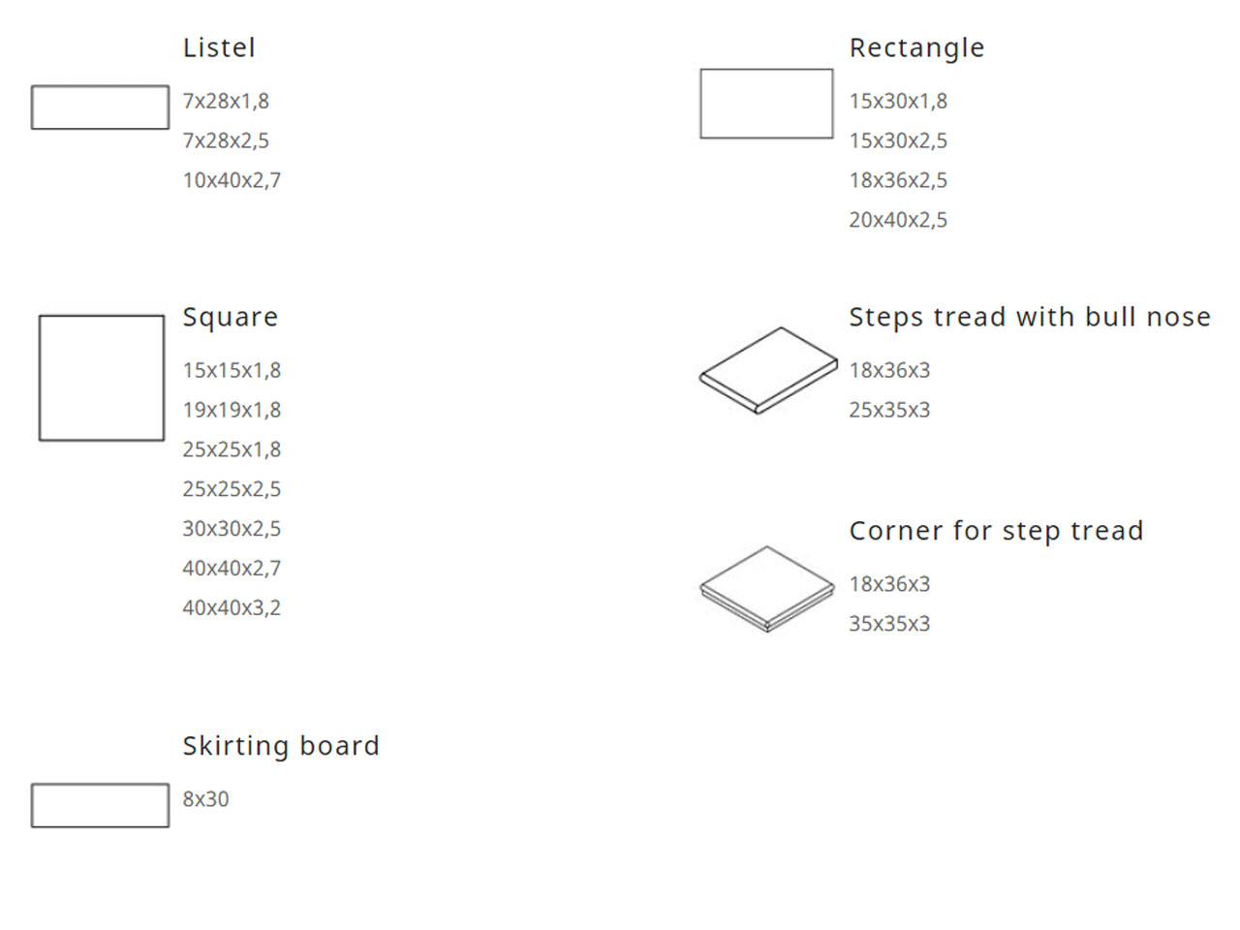1240x930 pixels.
Task: Click Steps tread with bull nose heading
Action: (x=1030, y=317)
